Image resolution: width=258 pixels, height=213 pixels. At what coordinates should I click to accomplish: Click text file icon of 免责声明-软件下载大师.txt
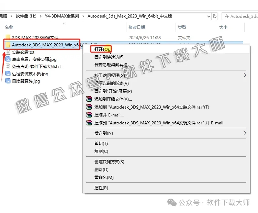tap(8, 66)
